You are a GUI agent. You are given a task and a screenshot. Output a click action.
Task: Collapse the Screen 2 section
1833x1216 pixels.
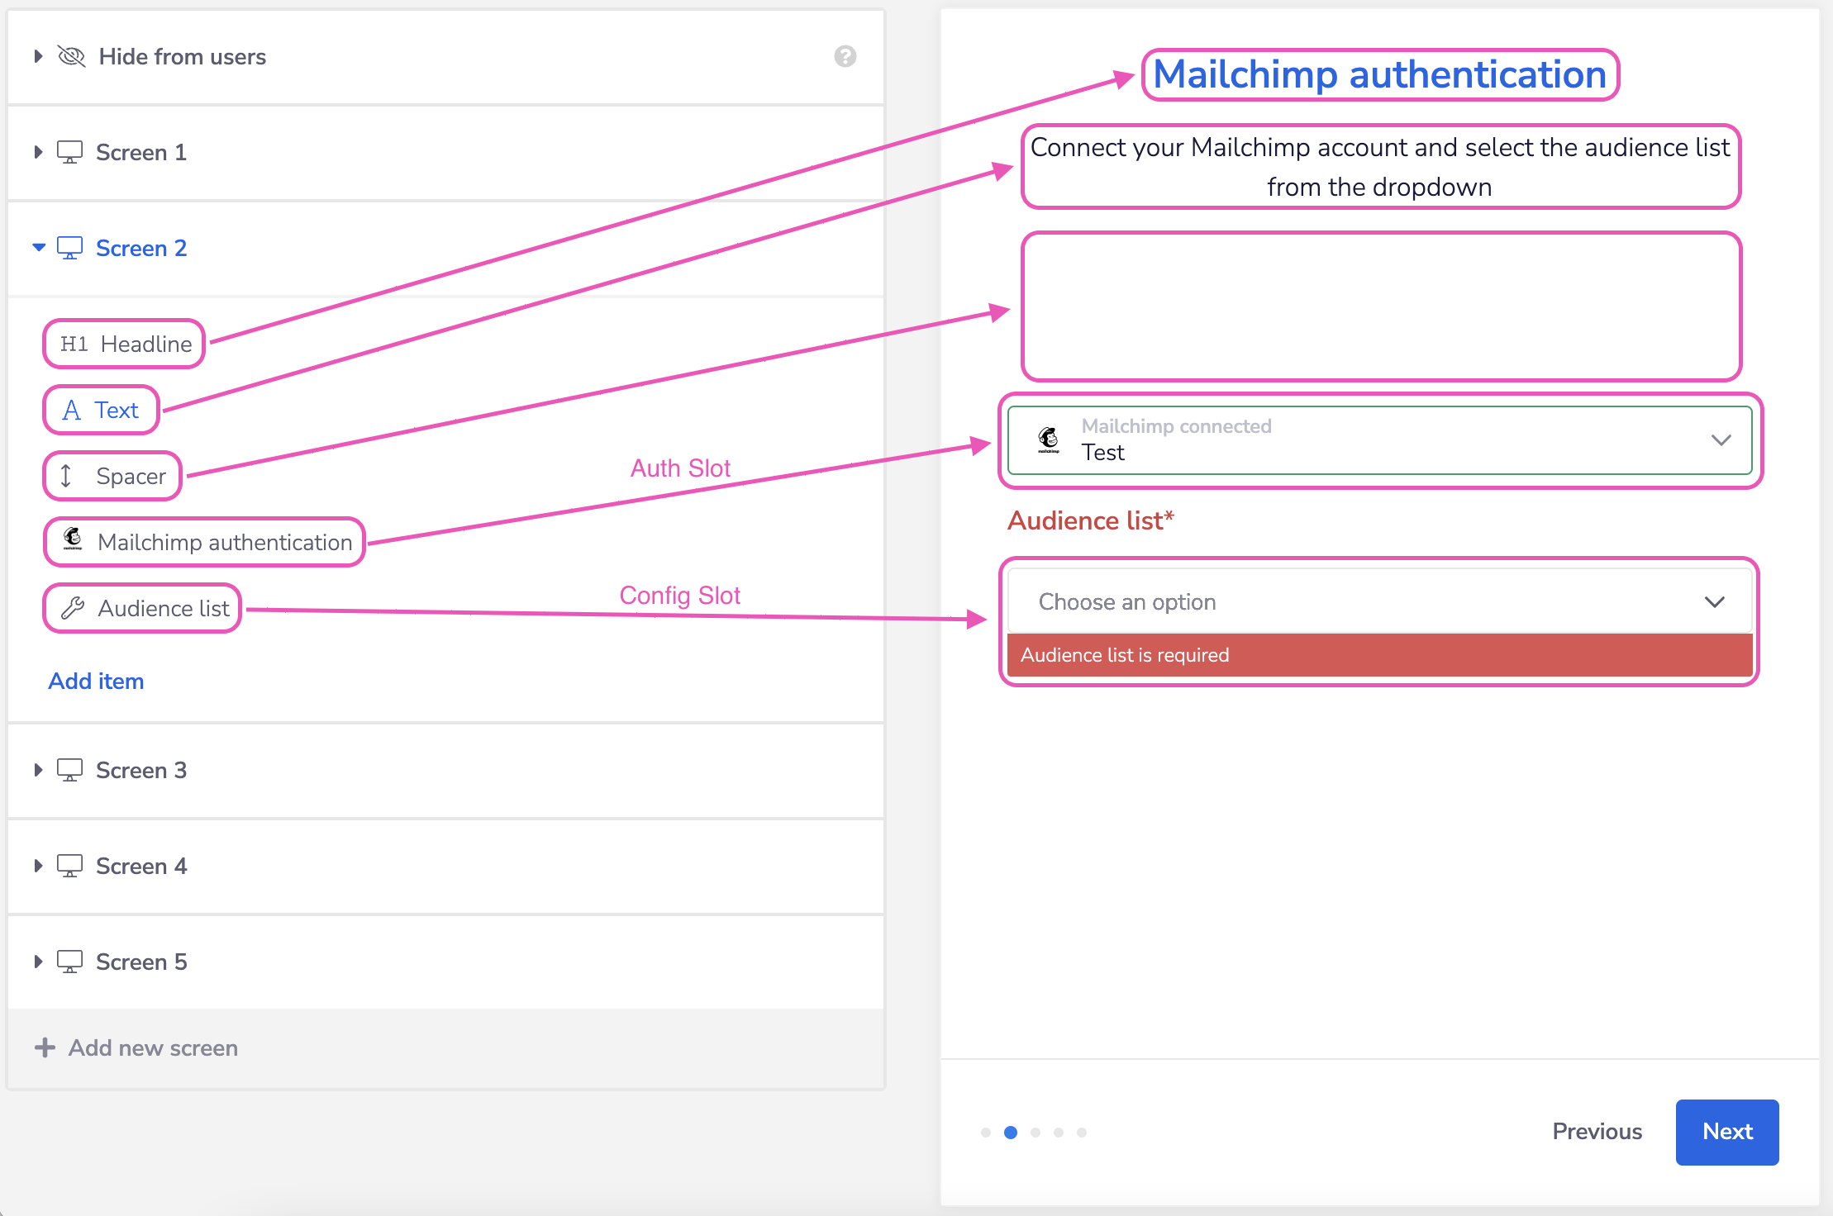pyautogui.click(x=38, y=248)
